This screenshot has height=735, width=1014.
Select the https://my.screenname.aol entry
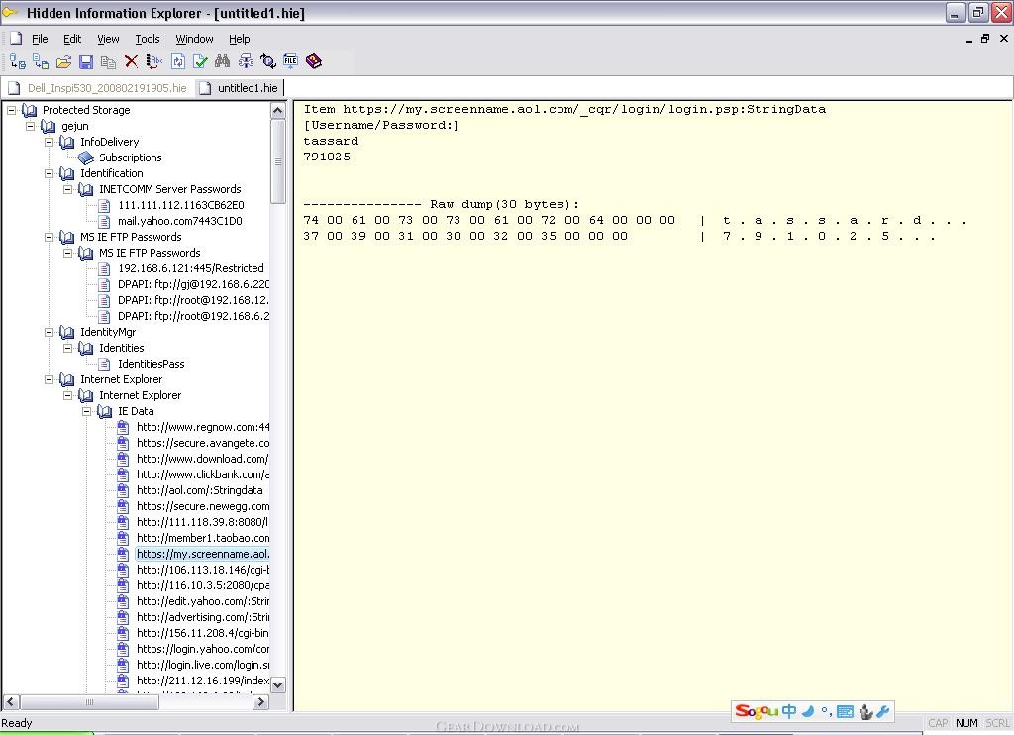pyautogui.click(x=203, y=554)
